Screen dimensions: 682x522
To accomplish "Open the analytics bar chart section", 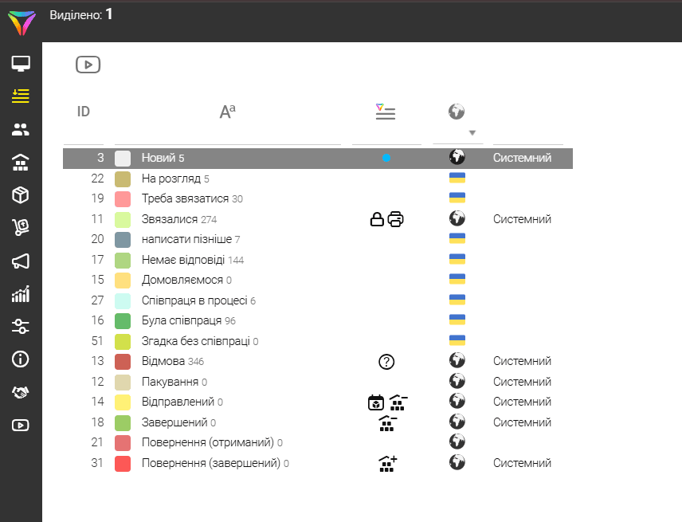I will pyautogui.click(x=21, y=294).
